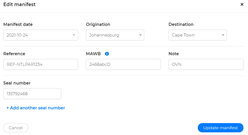Click the Origination label

98,24
